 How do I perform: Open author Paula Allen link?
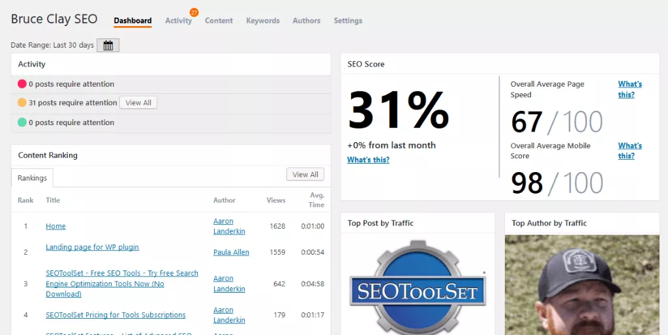pos(232,252)
